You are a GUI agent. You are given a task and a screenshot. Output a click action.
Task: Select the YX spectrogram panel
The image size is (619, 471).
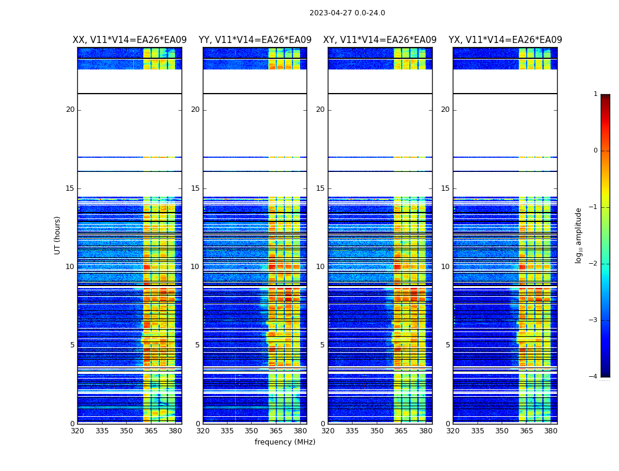(505, 235)
